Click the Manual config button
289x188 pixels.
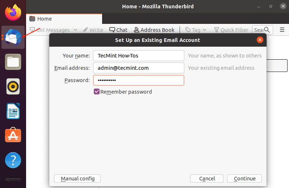coord(77,179)
